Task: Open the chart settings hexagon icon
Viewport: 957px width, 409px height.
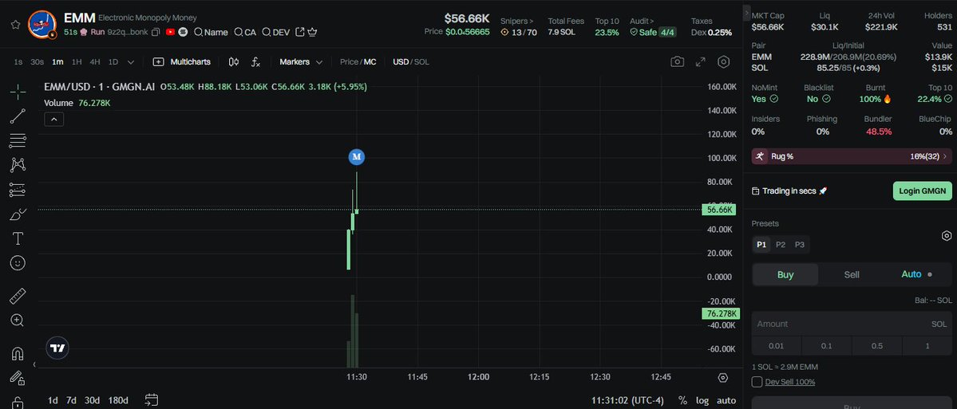Action: coord(724,61)
